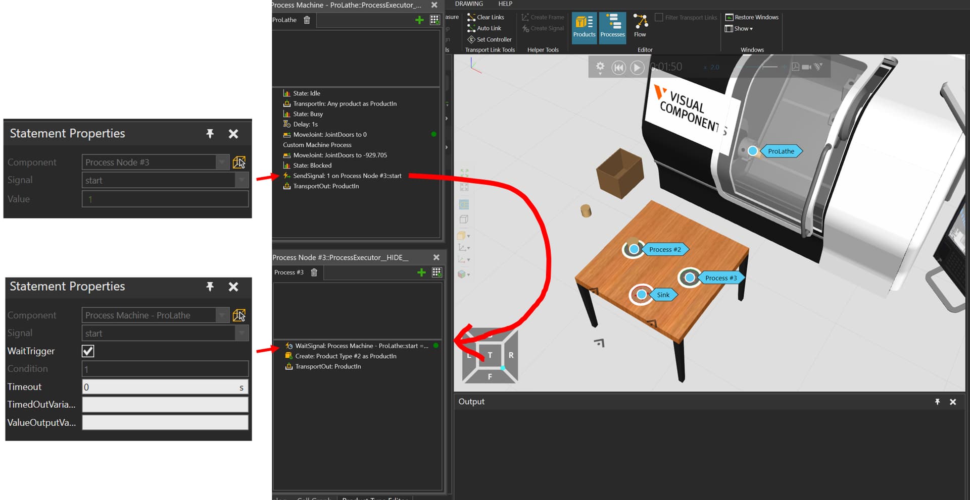The height and width of the screenshot is (500, 970).
Task: Expand the Show windows dropdown
Action: (739, 29)
